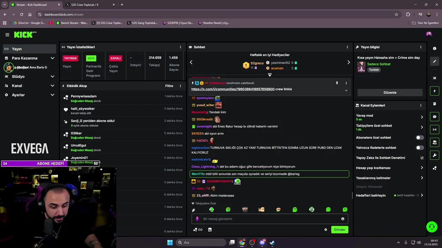Image resolution: width=442 pixels, height=248 pixels.
Task: Click the broadcast signal icon in right sidebar
Action: [x=434, y=130]
